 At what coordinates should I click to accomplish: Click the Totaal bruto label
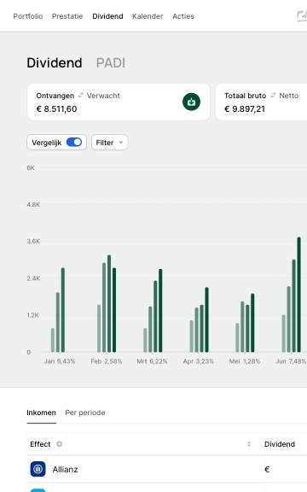(x=246, y=96)
